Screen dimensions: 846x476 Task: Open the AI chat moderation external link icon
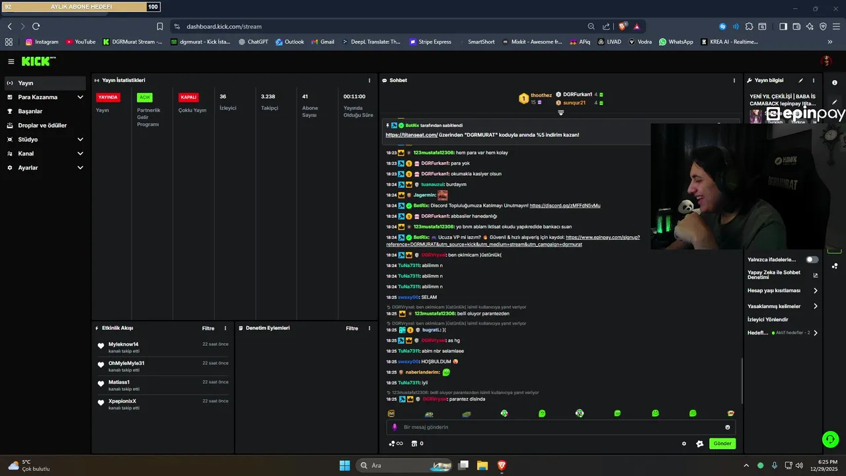tap(816, 275)
